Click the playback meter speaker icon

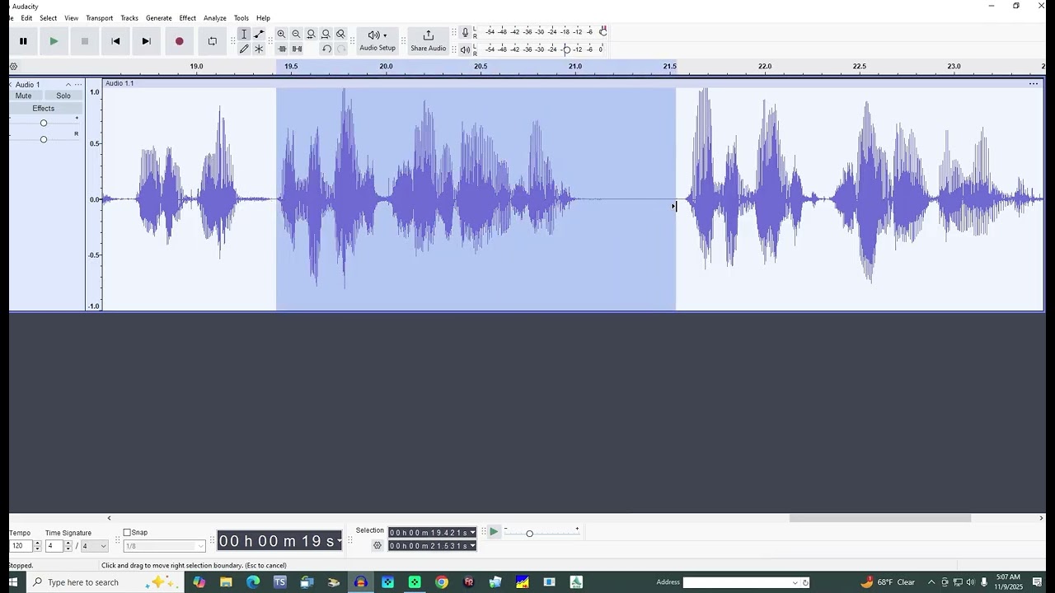click(x=465, y=49)
